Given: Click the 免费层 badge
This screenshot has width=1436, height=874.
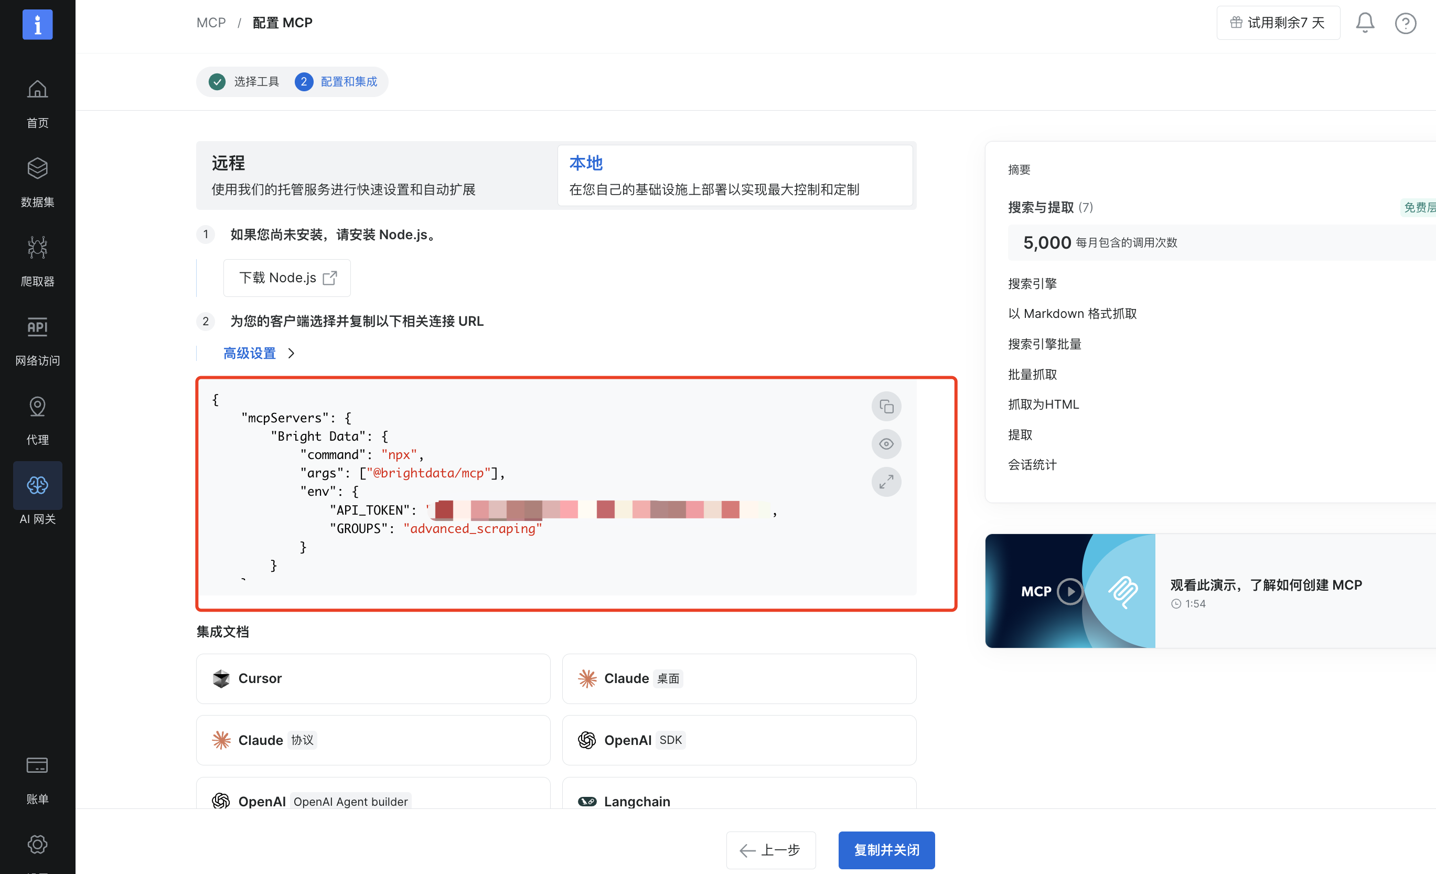Looking at the screenshot, I should [1419, 207].
